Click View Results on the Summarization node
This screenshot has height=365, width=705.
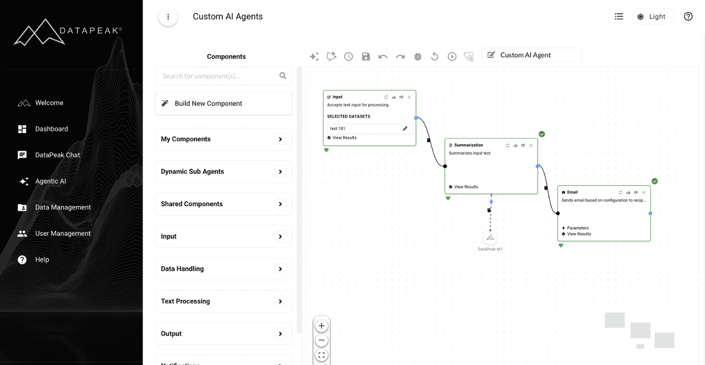(464, 187)
